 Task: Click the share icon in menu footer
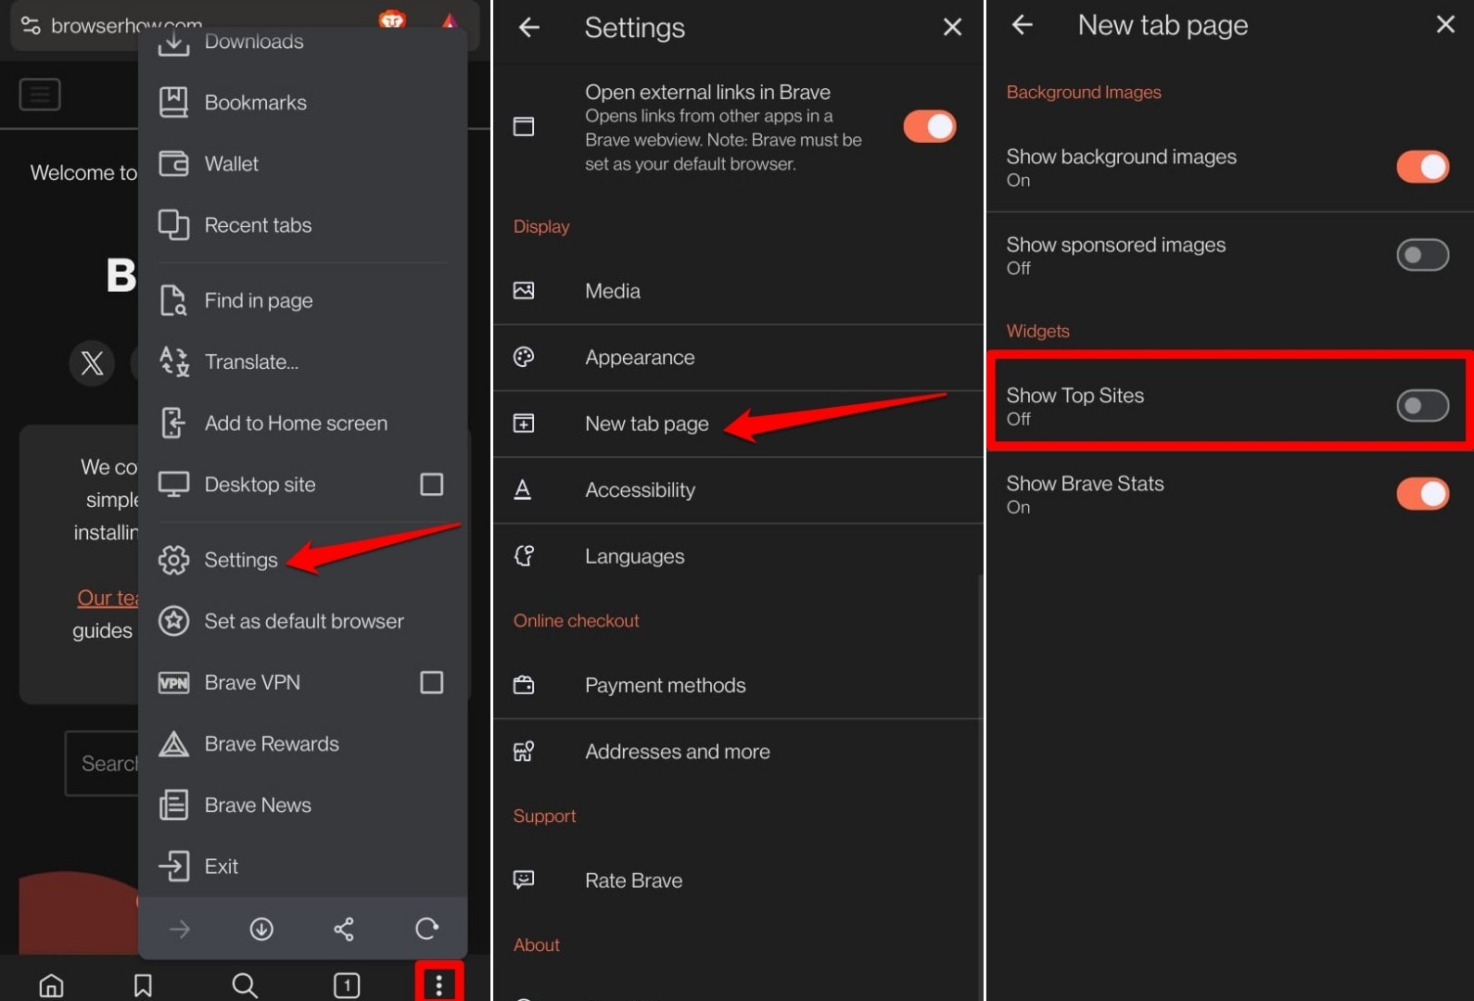coord(344,929)
